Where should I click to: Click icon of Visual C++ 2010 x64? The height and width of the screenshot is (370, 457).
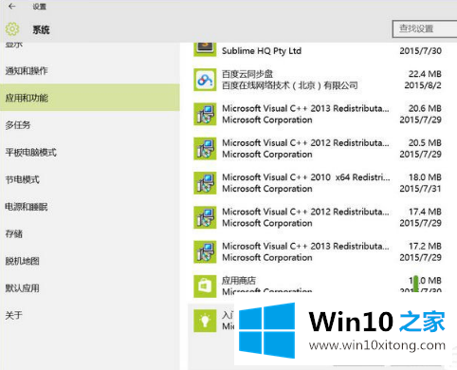point(205,183)
